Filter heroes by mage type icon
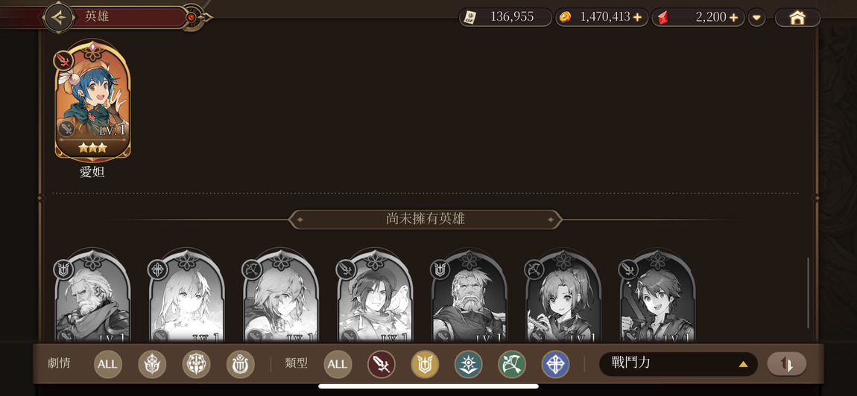Screen dimensions: 857x396 coord(469,364)
